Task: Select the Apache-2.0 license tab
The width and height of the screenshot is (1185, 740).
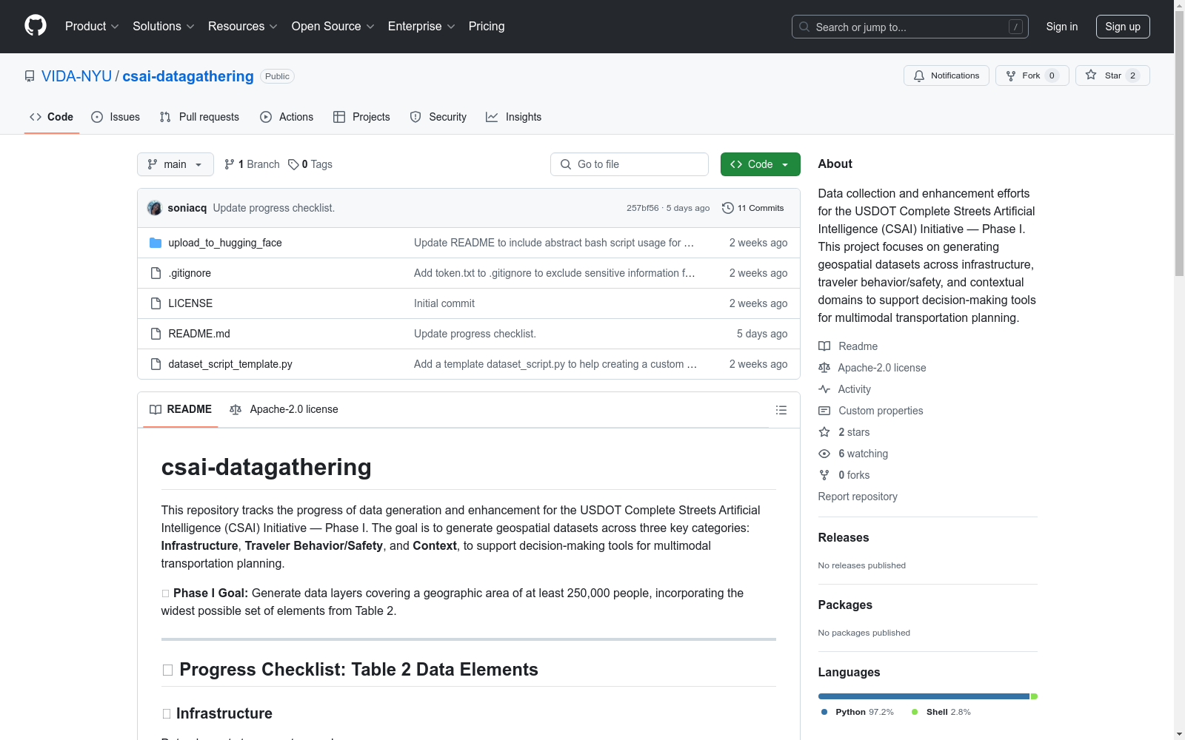Action: [x=284, y=409]
